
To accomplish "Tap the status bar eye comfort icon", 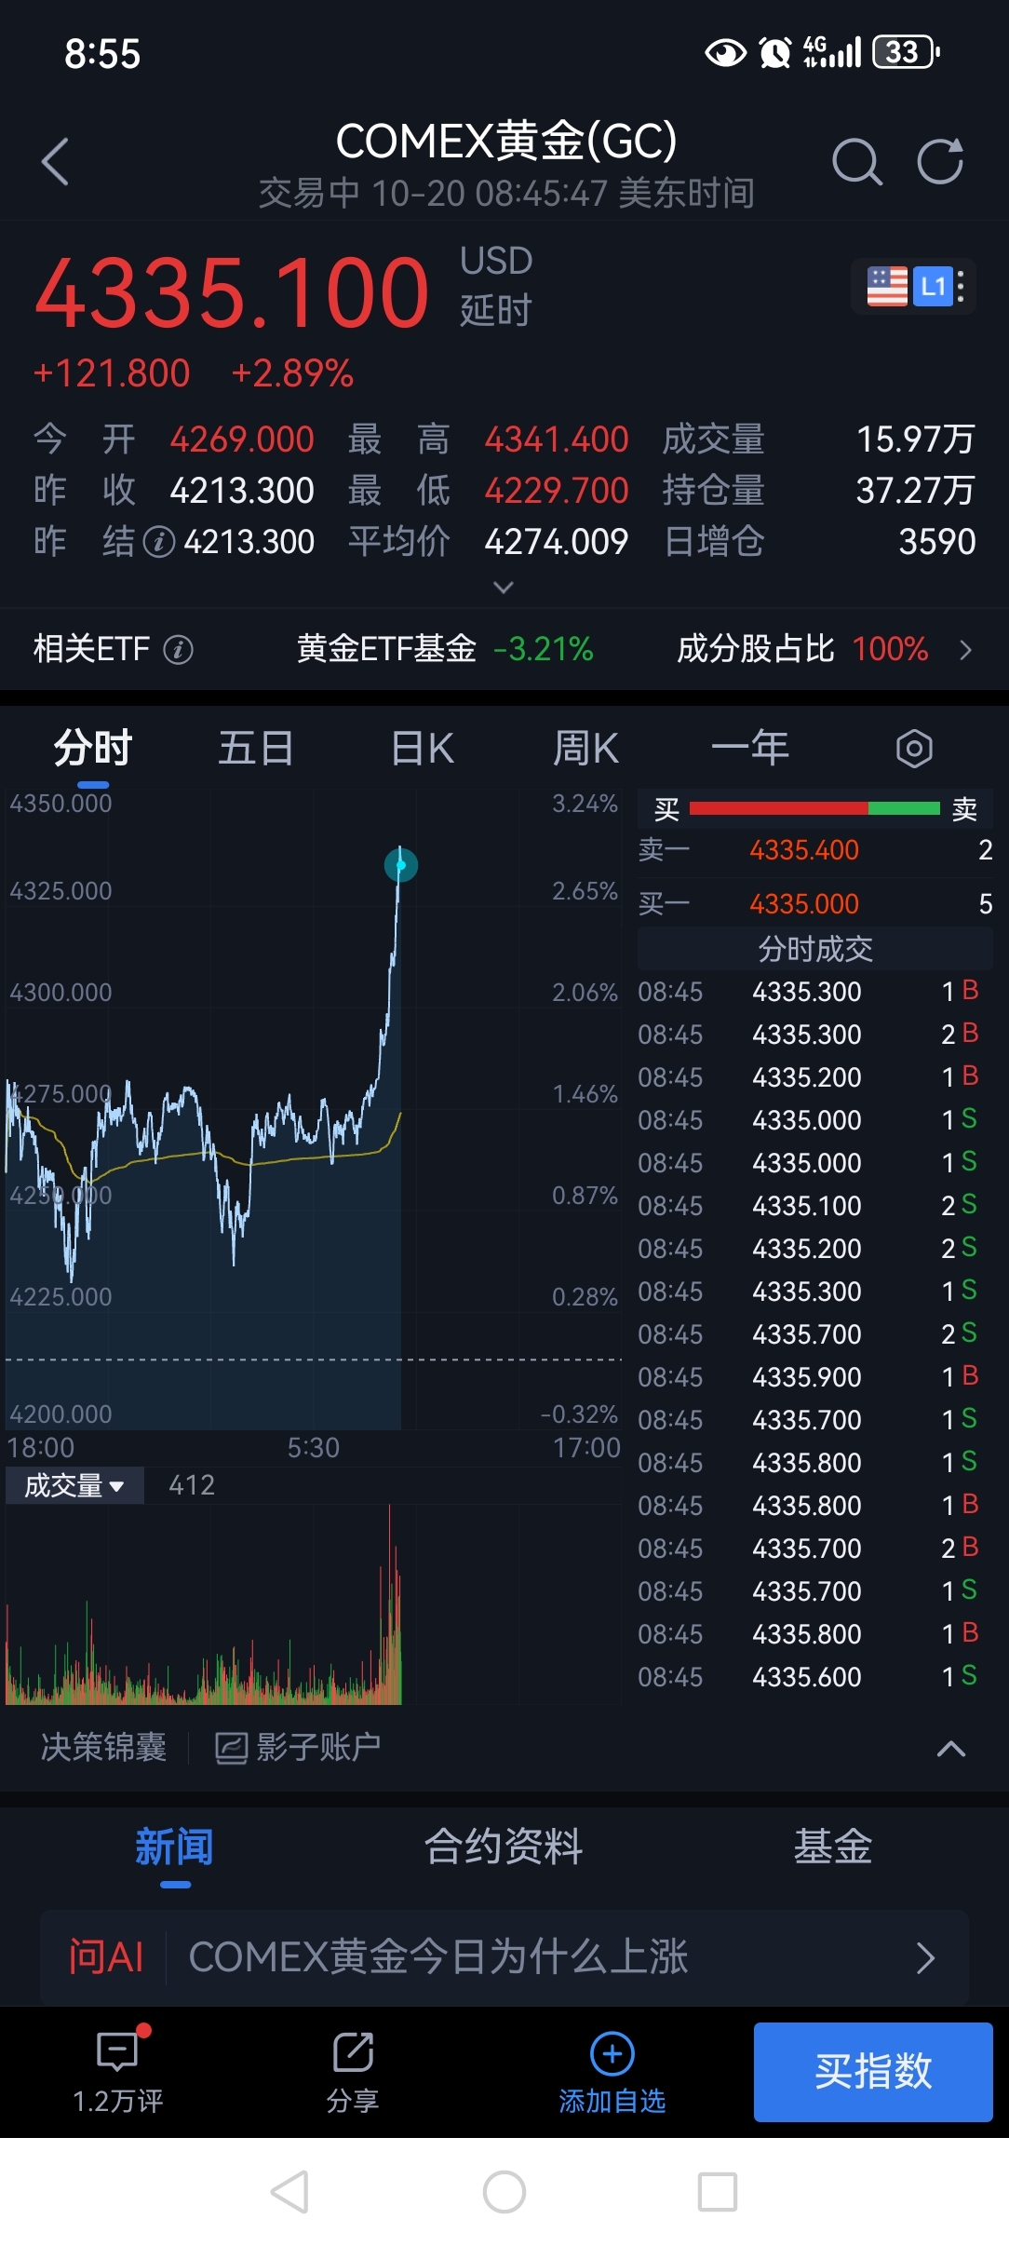I will [x=725, y=53].
